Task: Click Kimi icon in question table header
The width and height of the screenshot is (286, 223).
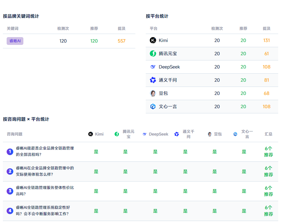Action: [91, 134]
